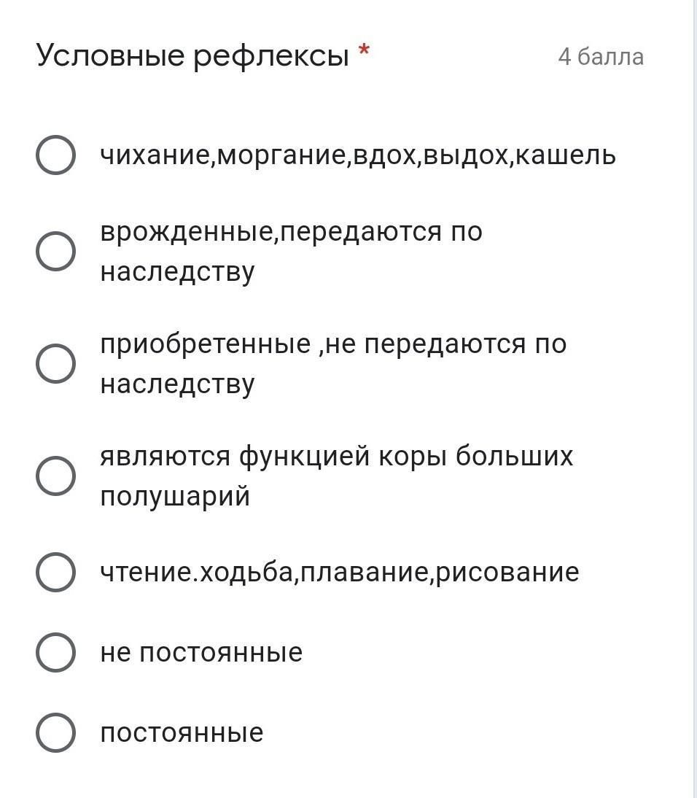Pick the 'не постоянные' radio circle
This screenshot has height=798, width=697.
pyautogui.click(x=55, y=652)
